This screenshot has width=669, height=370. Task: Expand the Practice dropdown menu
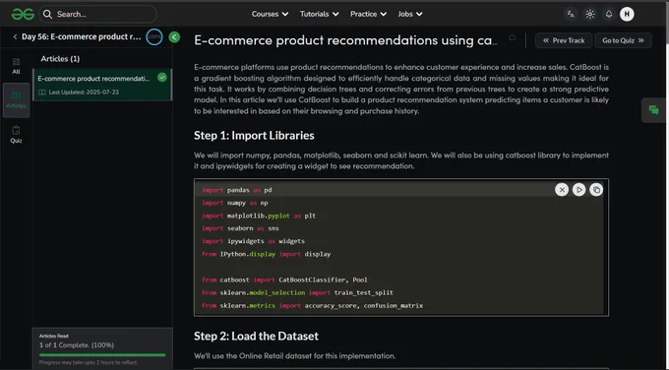(368, 14)
